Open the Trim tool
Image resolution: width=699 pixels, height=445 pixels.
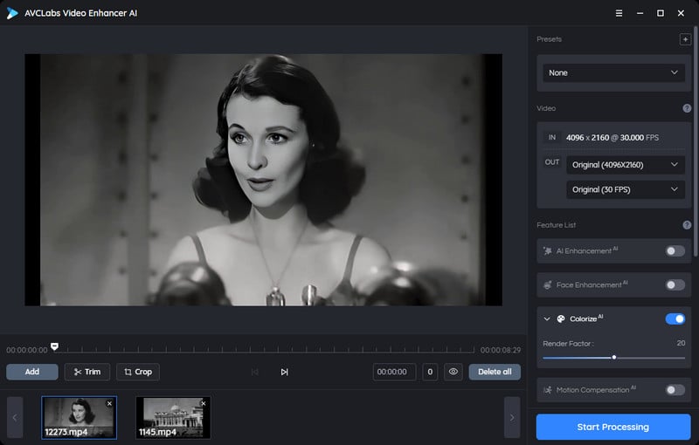point(87,372)
